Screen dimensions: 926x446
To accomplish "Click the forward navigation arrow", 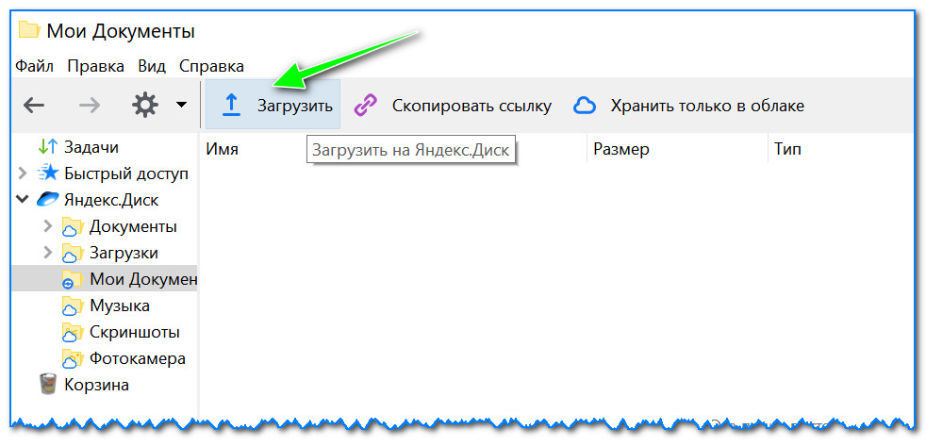I will click(x=90, y=106).
